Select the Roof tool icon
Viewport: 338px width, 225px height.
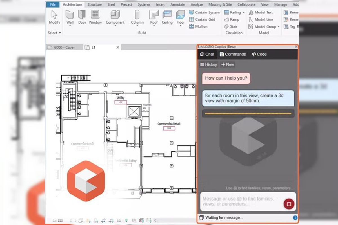coord(154,15)
